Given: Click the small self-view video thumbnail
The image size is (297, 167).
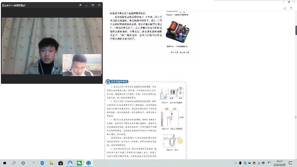Looking at the screenshot, I should click(x=82, y=65).
